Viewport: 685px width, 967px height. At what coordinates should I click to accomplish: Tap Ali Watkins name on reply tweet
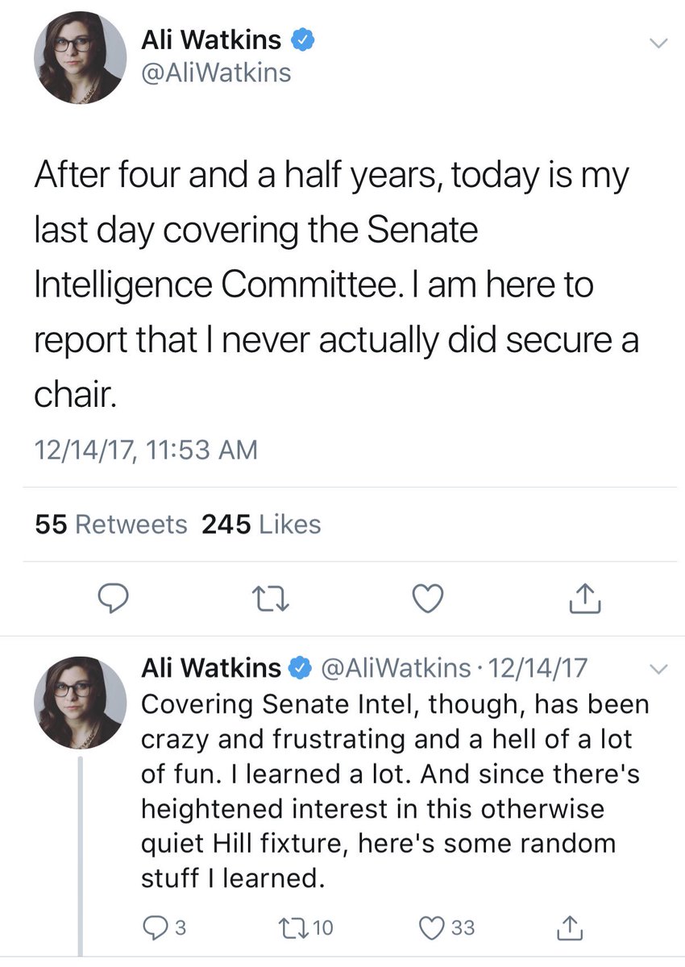[211, 667]
